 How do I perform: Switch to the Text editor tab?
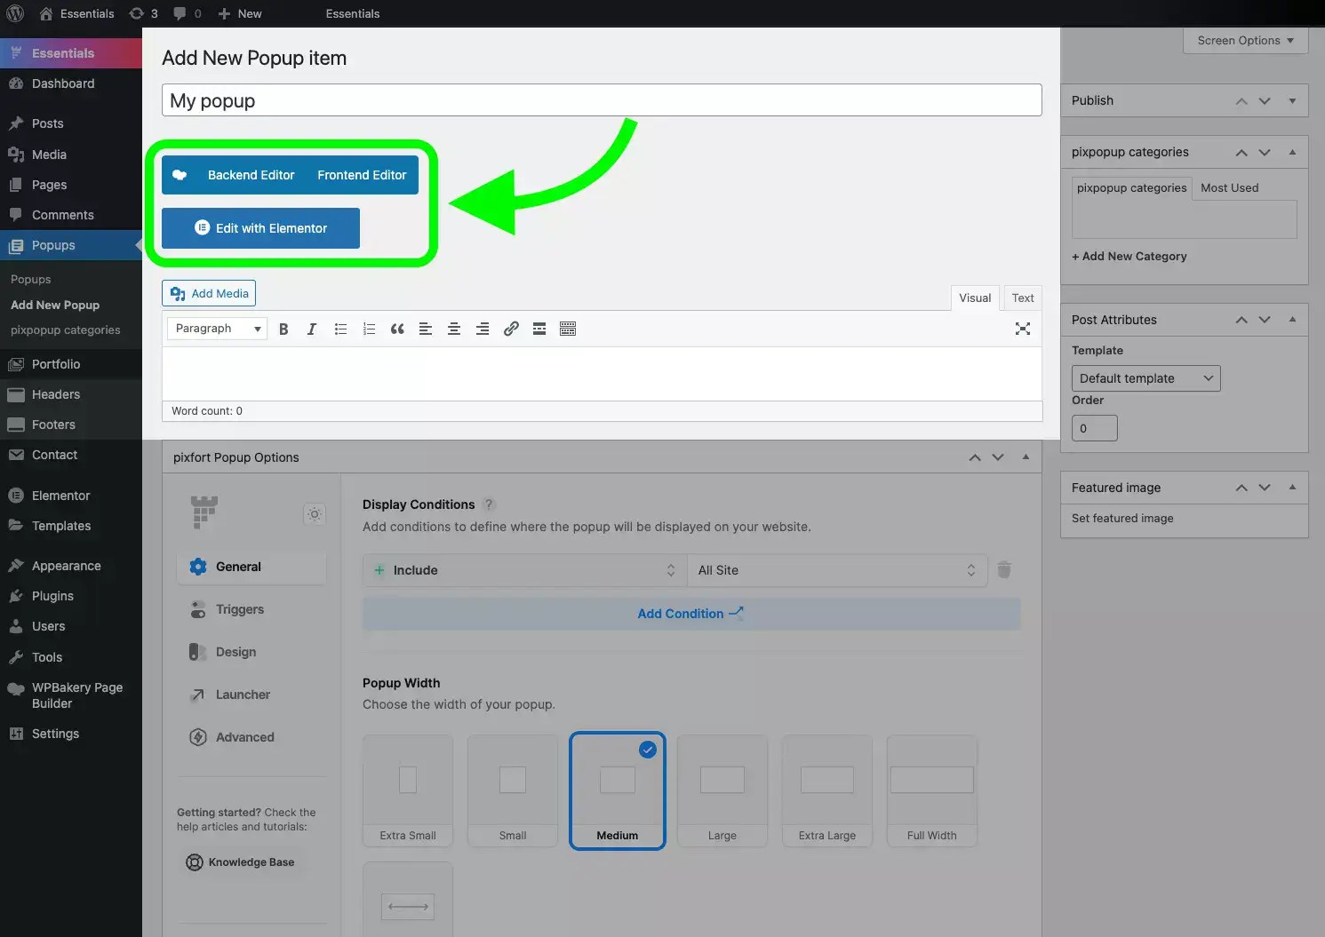[1023, 298]
